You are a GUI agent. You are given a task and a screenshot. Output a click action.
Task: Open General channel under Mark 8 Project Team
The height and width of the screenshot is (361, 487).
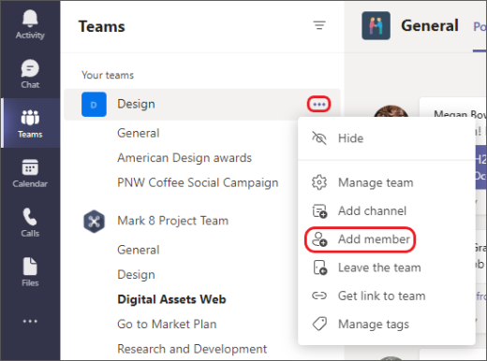(139, 250)
